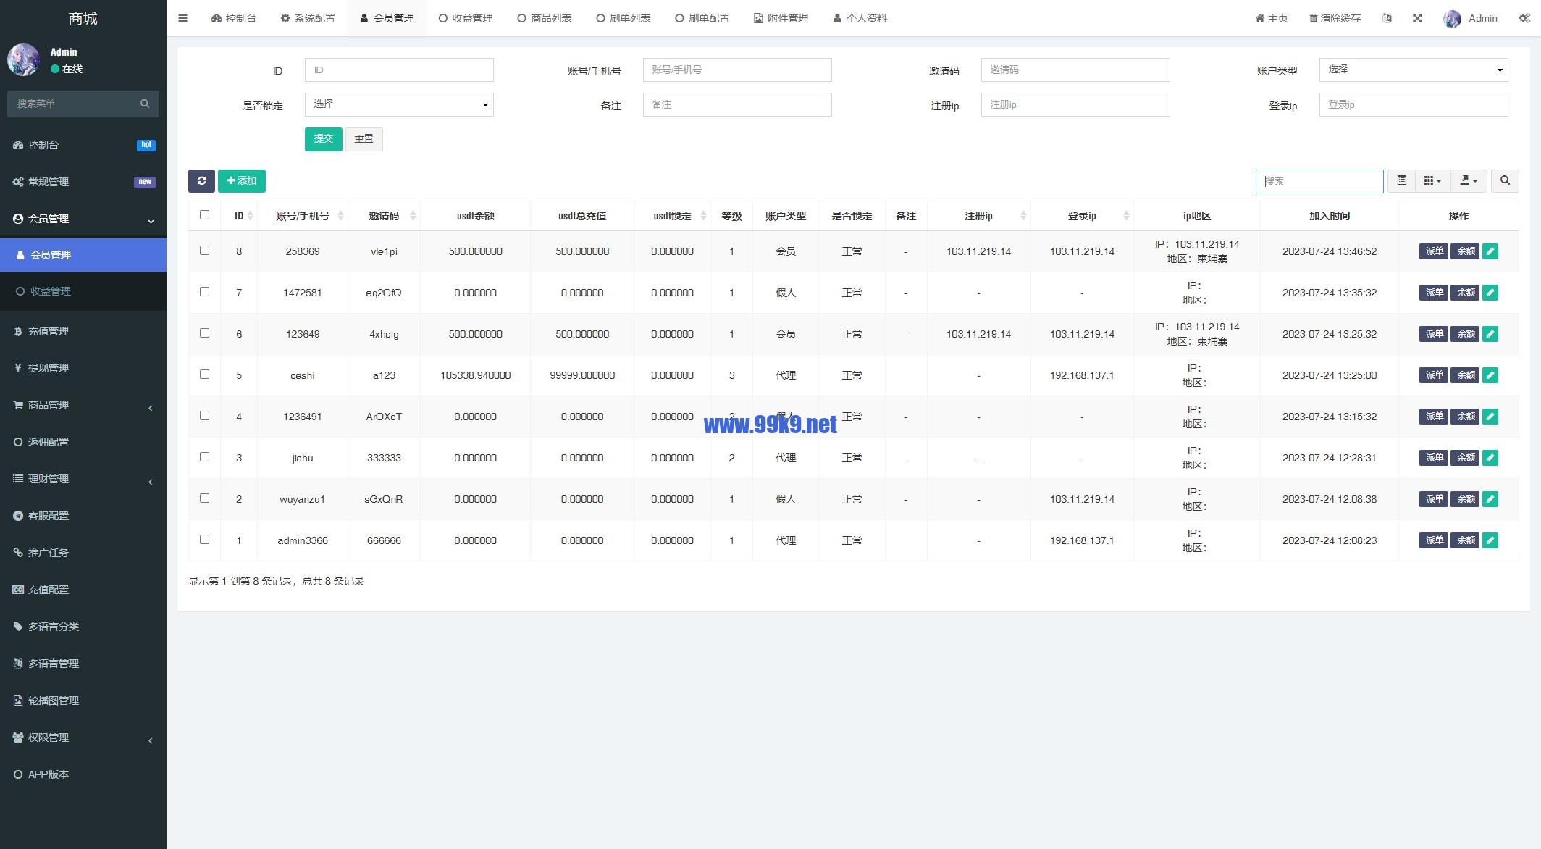Viewport: 1541px width, 849px height.
Task: Open 控制台 dashboard in the sidebar
Action: (x=83, y=145)
